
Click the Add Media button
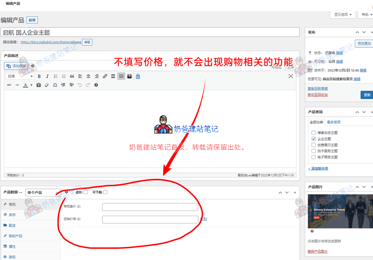point(16,66)
